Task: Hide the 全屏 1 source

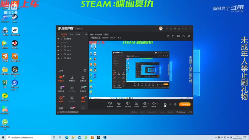Action: coord(58,58)
